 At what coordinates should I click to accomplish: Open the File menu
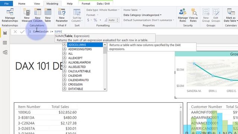[x=6, y=3]
